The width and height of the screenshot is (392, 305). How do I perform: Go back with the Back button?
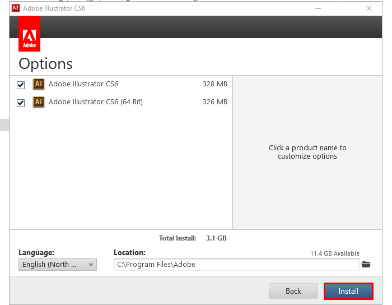pyautogui.click(x=293, y=291)
